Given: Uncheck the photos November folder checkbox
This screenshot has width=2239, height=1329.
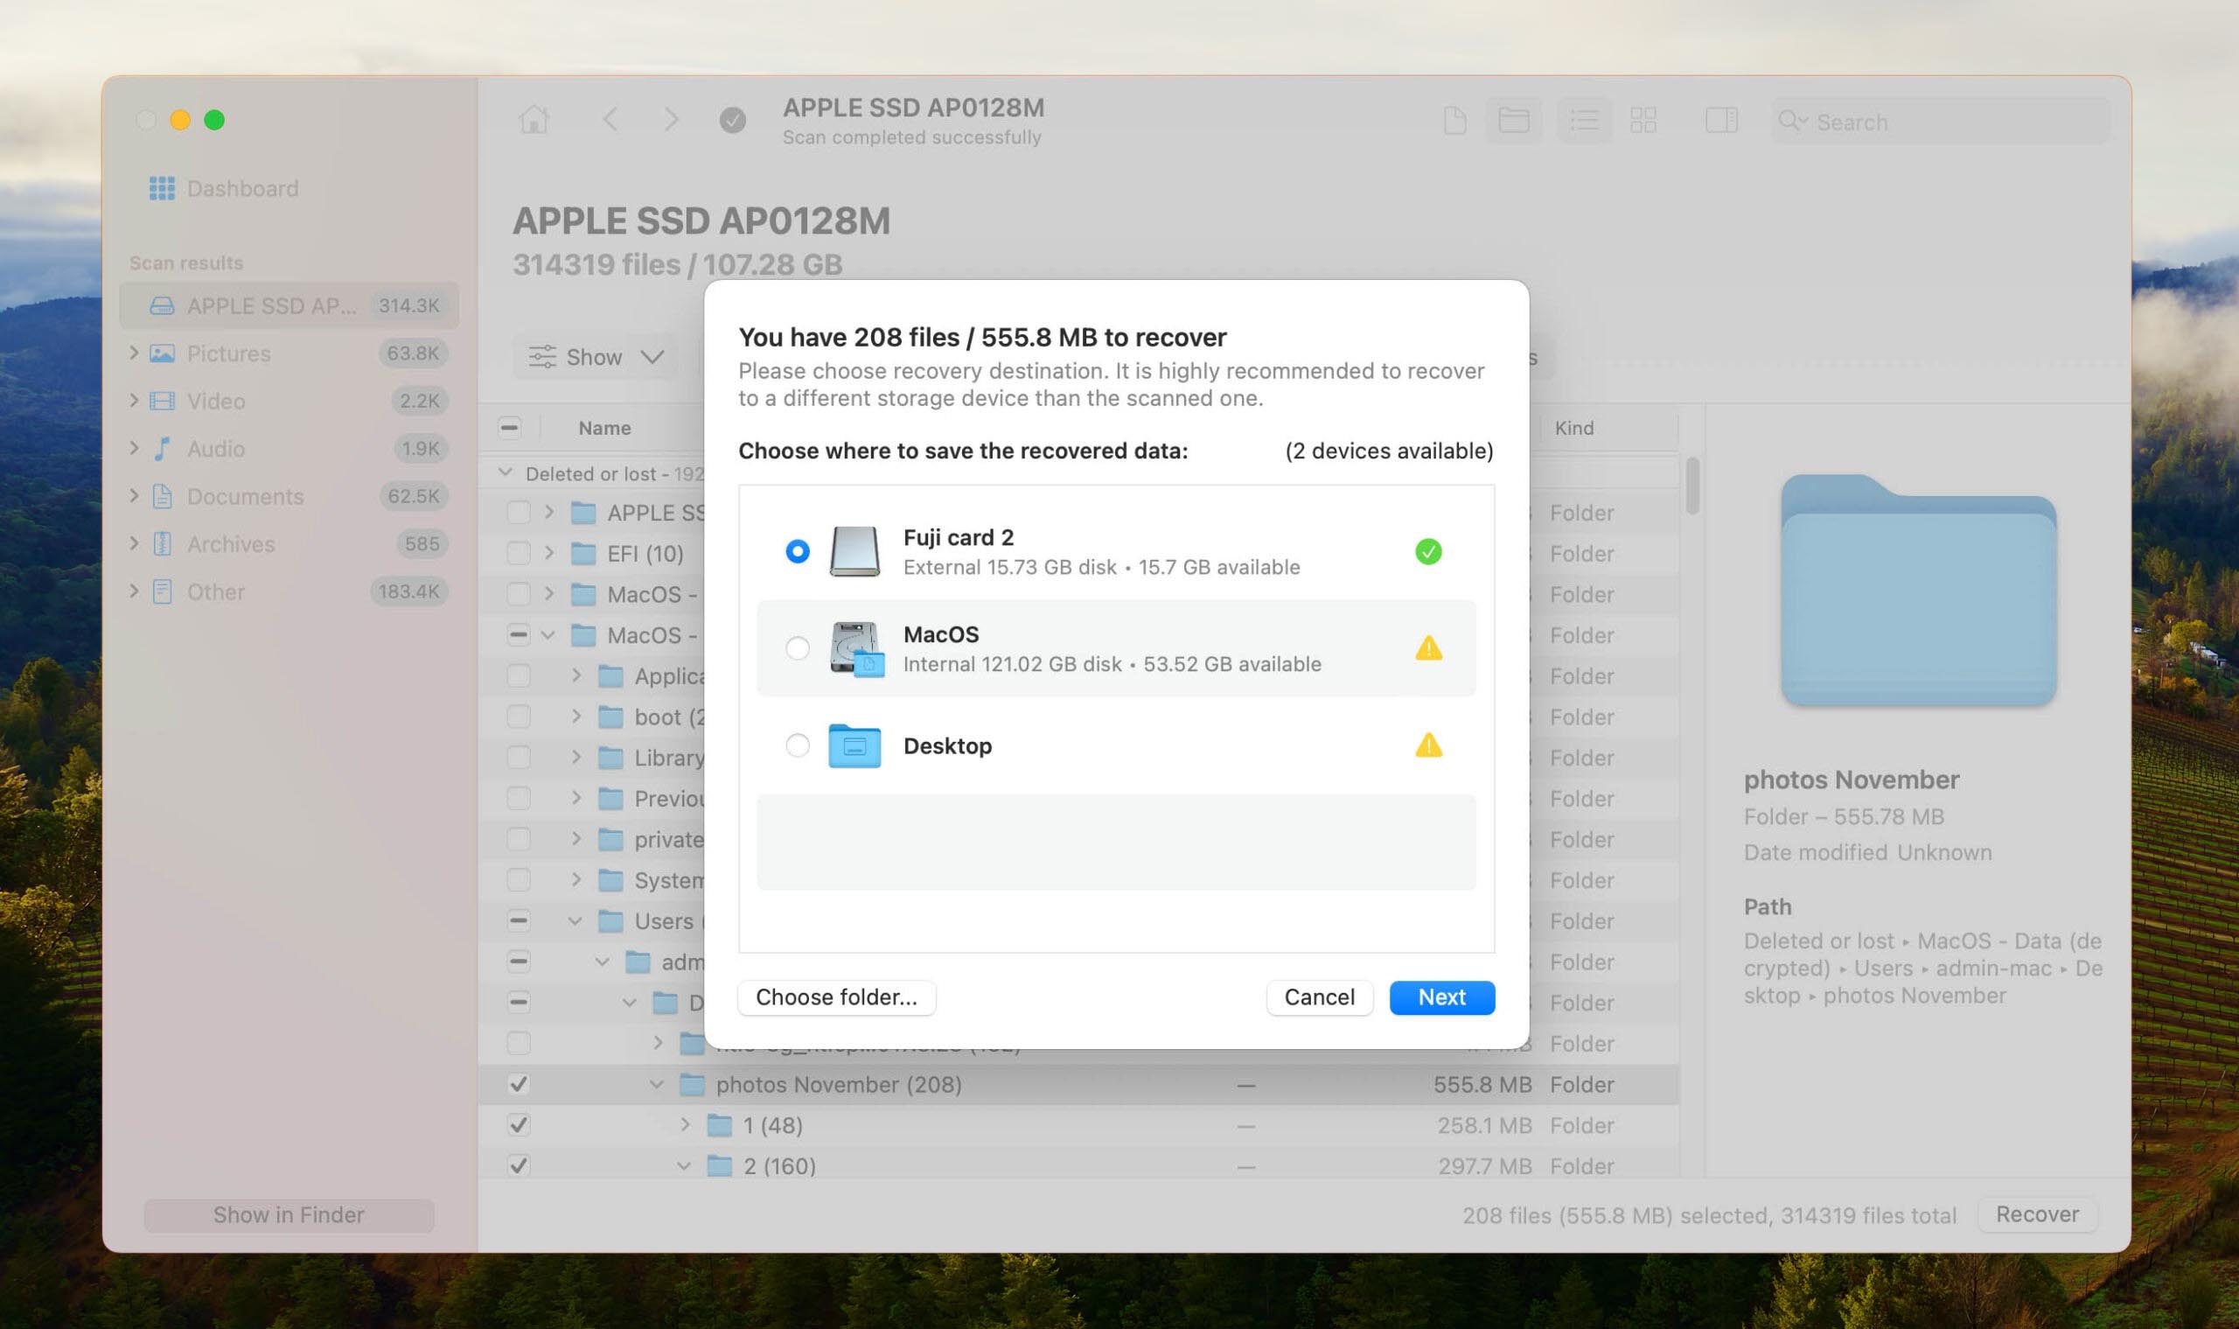Looking at the screenshot, I should click(x=518, y=1084).
